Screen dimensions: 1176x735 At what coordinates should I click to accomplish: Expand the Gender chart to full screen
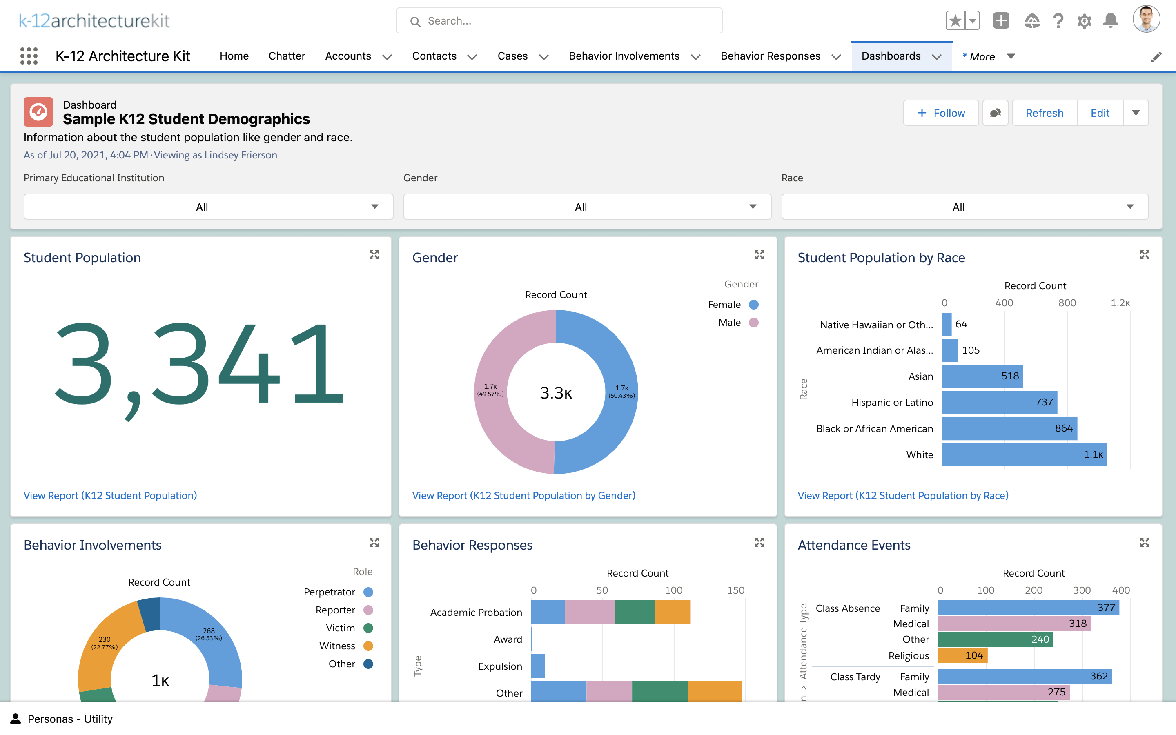pos(759,255)
